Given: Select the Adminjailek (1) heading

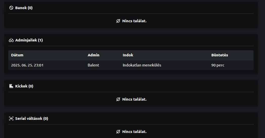Looking at the screenshot, I should [x=29, y=40].
